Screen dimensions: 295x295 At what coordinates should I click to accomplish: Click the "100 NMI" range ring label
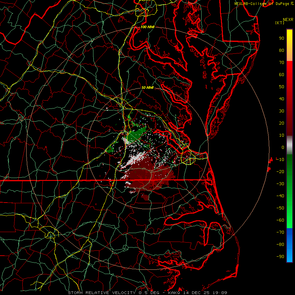pos(147,27)
